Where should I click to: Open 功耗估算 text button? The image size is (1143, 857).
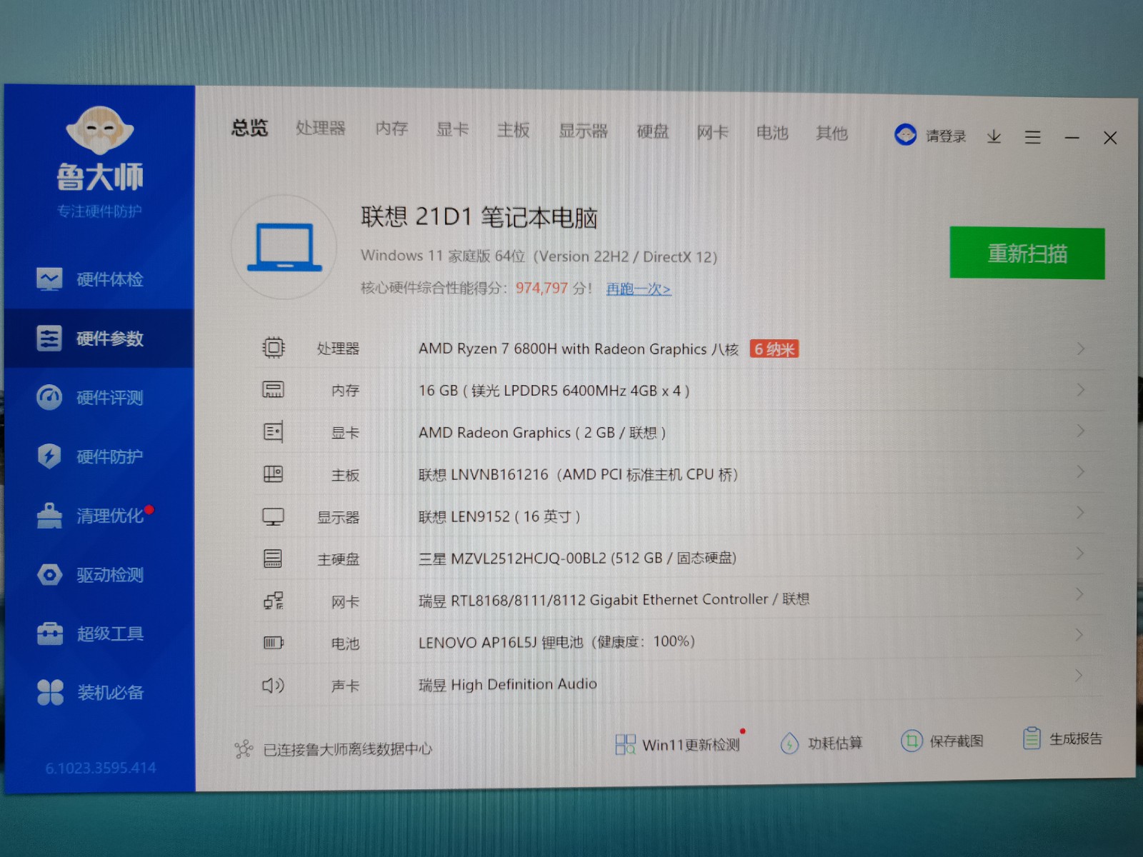tap(835, 743)
